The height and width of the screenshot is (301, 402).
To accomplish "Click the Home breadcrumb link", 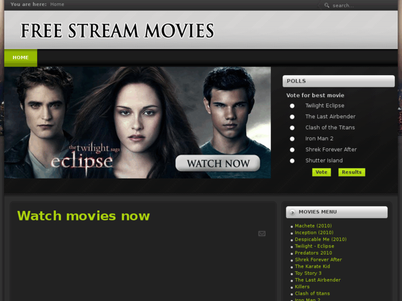I will 57,4.
